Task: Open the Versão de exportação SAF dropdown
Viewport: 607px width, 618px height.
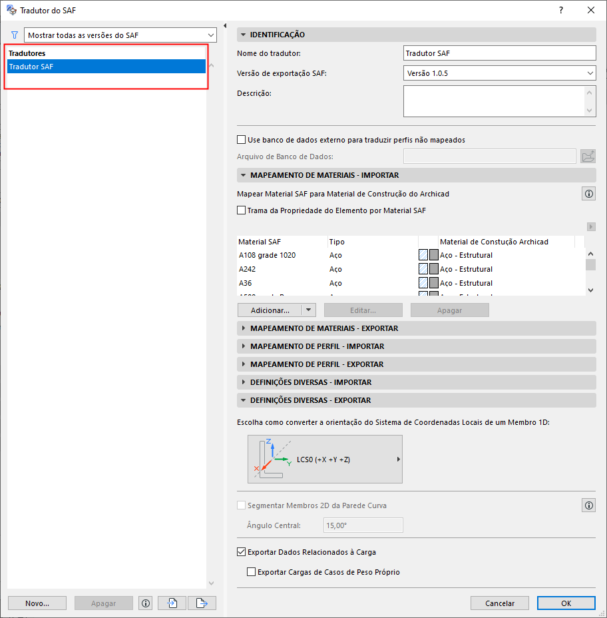Action: pyautogui.click(x=499, y=73)
